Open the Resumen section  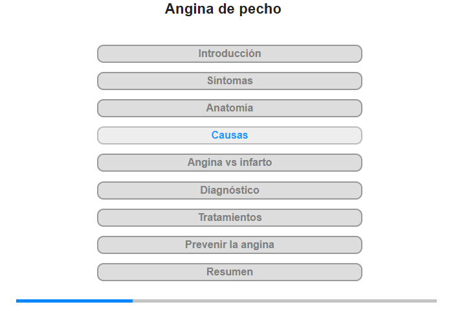pos(230,272)
